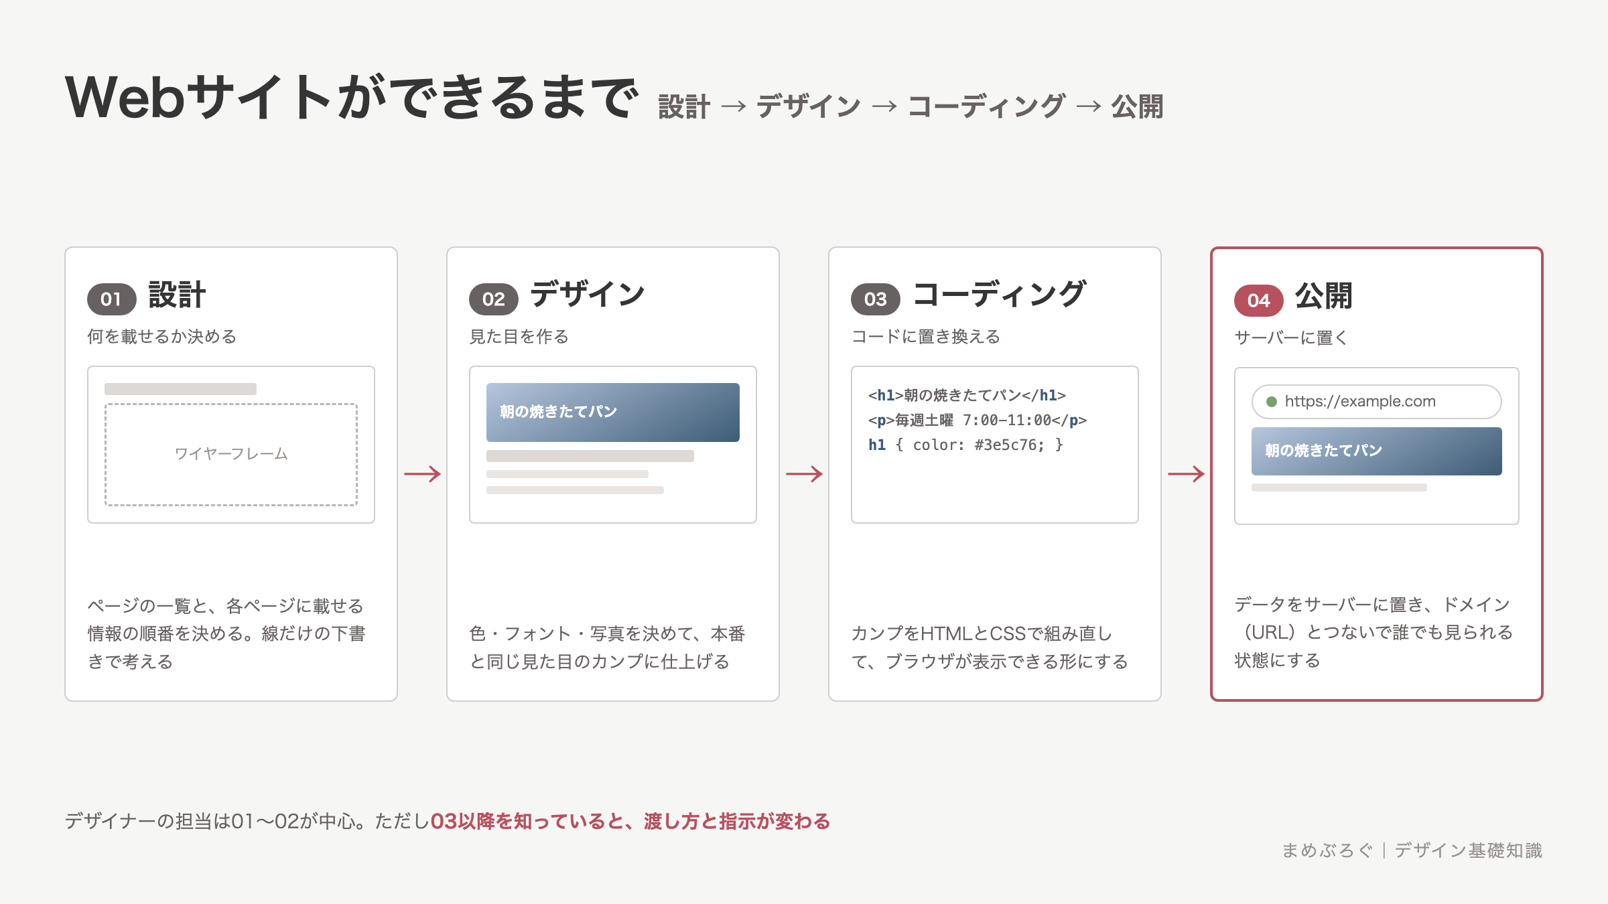This screenshot has height=904, width=1608.
Task: Click the 01 step badge
Action: click(x=111, y=299)
